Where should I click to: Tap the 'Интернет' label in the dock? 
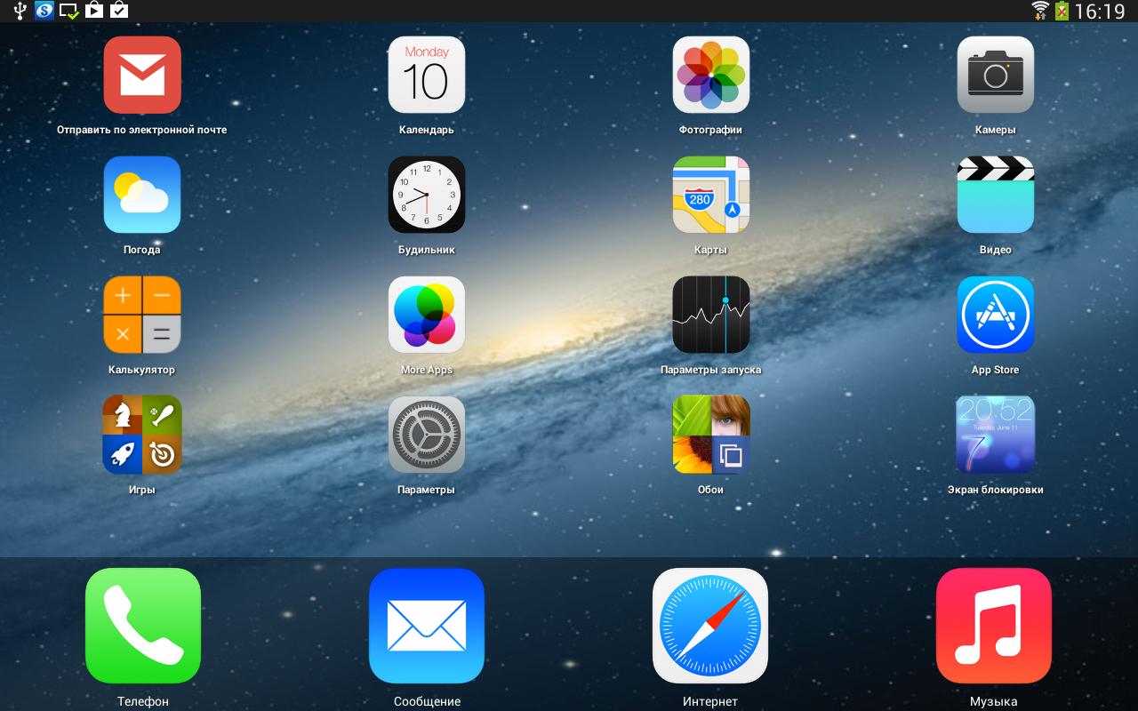tap(710, 701)
